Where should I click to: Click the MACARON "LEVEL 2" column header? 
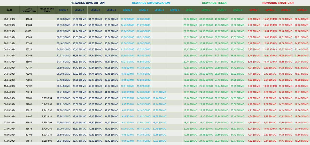tap(143, 10)
